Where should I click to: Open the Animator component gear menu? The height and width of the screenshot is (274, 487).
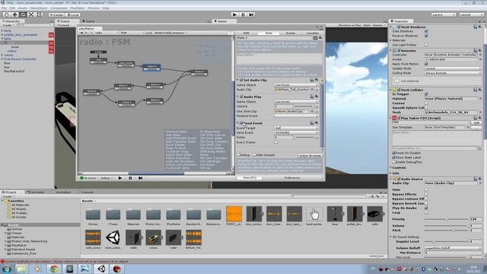(x=480, y=50)
